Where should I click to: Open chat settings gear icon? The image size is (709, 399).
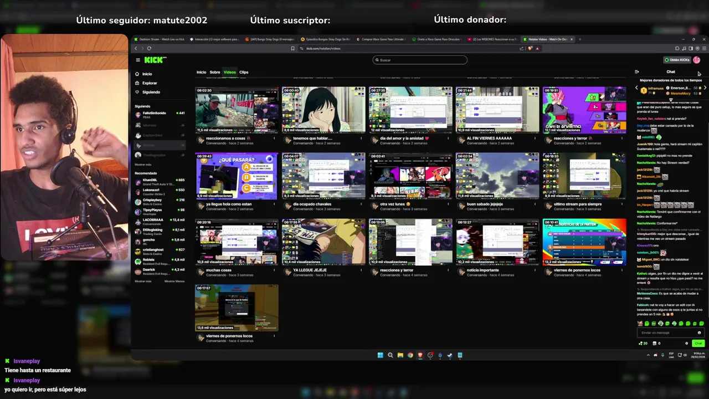tap(686, 343)
